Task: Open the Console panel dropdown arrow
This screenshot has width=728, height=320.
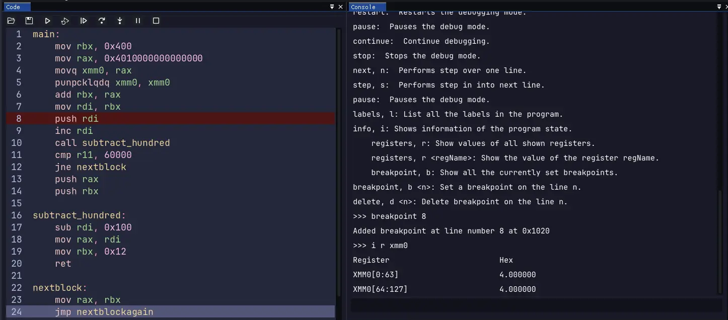Action: tap(719, 7)
